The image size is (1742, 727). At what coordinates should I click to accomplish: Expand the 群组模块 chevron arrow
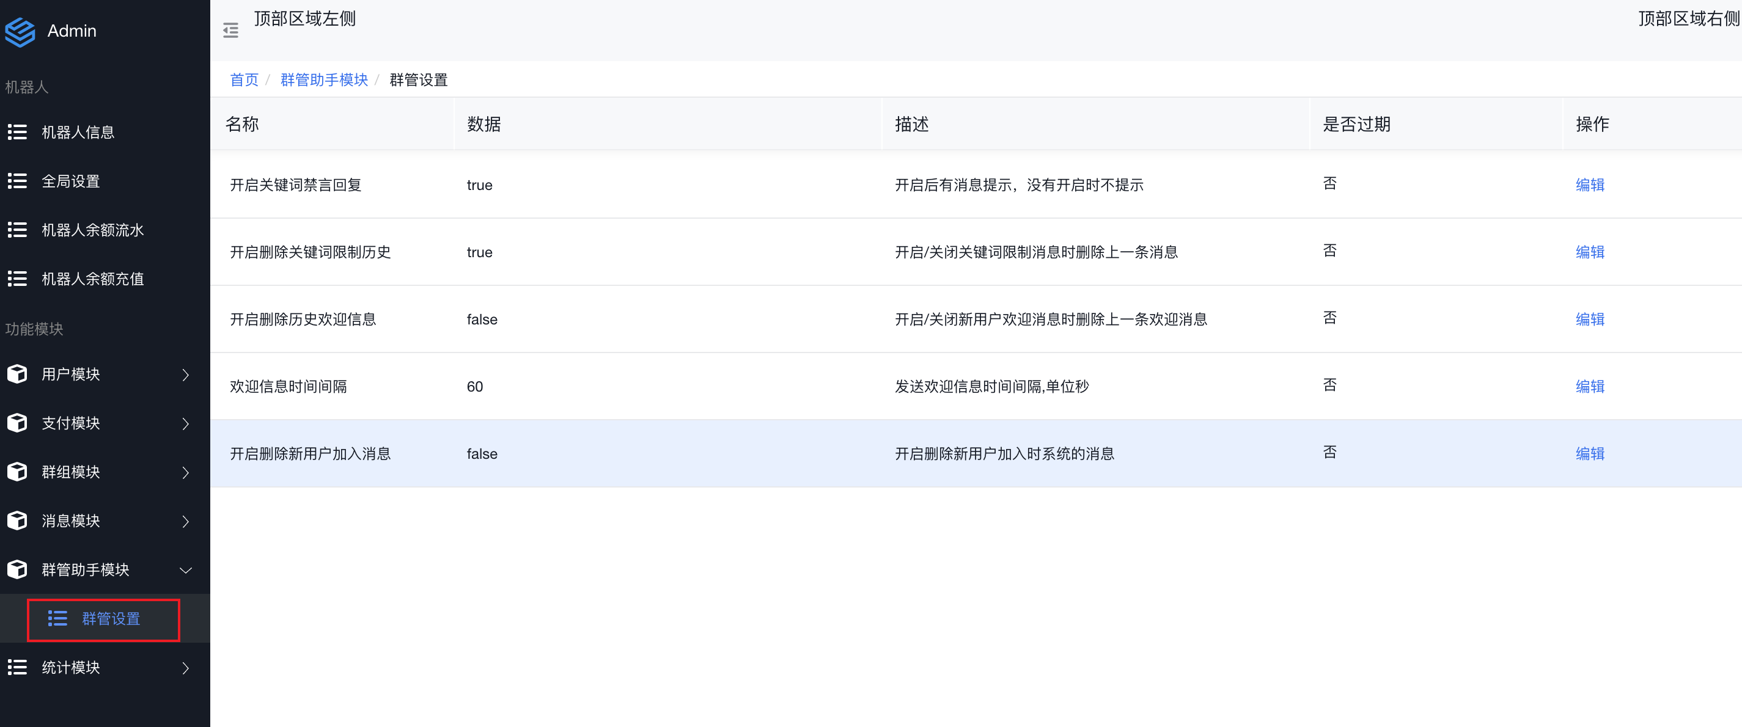pos(185,472)
